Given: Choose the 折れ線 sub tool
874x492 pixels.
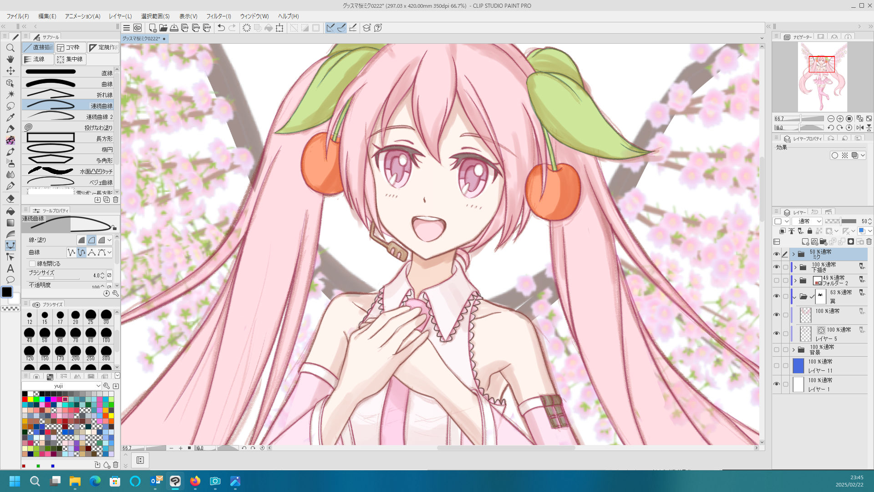Looking at the screenshot, I should (68, 94).
